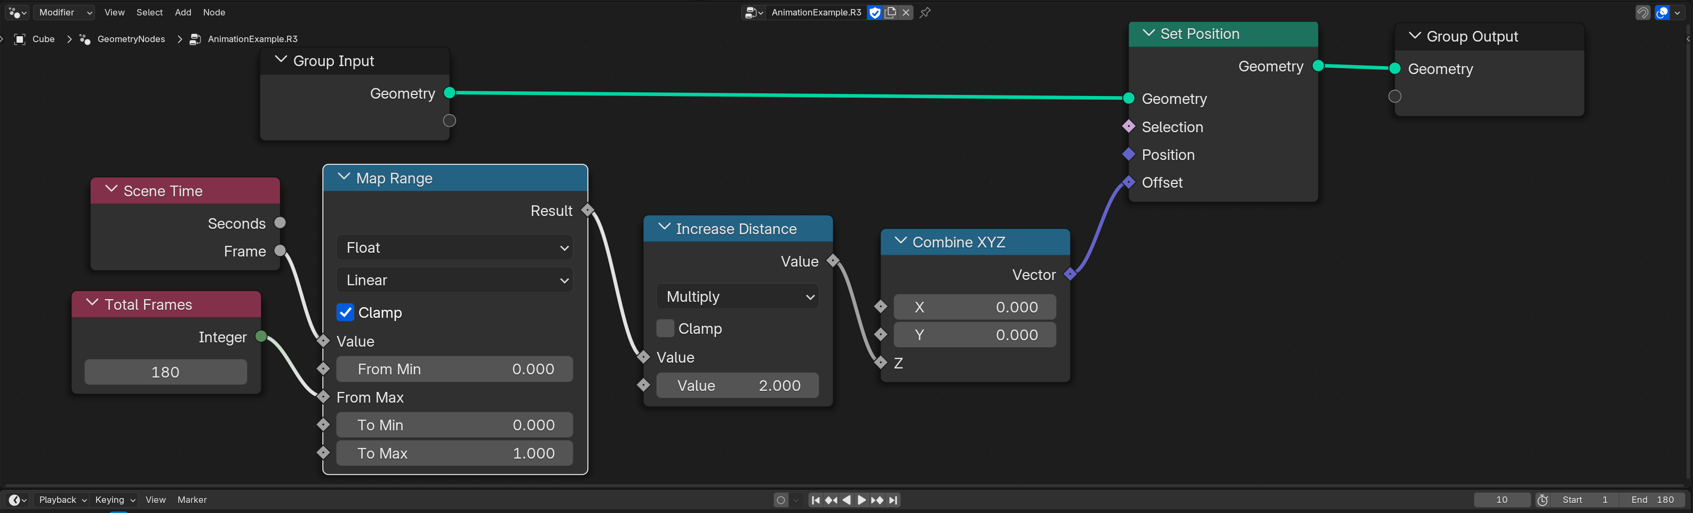Unlink node group via the X icon
Image resolution: width=1693 pixels, height=513 pixels.
906,12
